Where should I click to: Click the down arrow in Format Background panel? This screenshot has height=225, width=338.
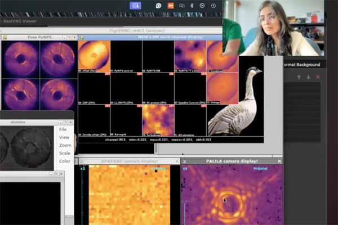click(308, 77)
